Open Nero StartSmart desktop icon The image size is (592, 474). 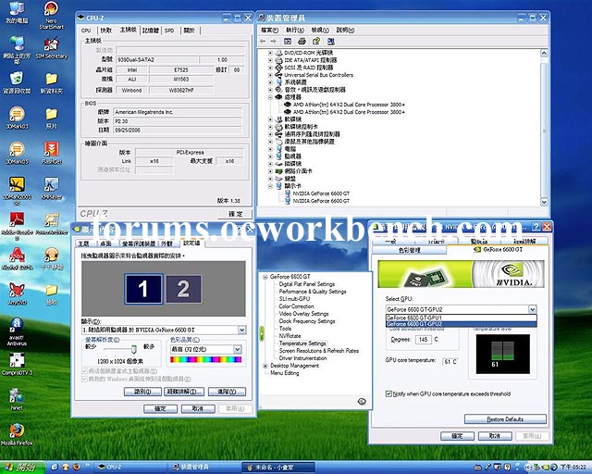(52, 15)
